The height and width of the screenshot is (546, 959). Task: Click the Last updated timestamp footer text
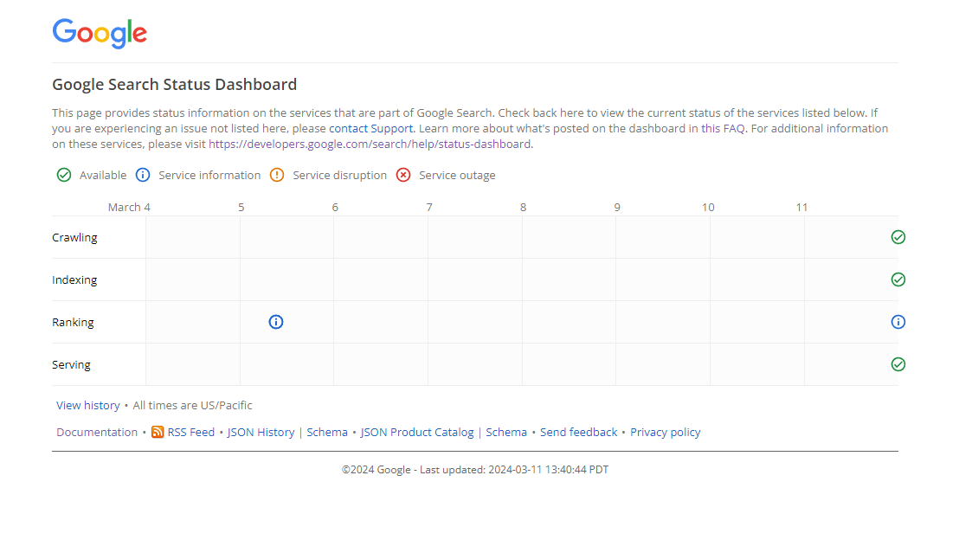pyautogui.click(x=514, y=470)
